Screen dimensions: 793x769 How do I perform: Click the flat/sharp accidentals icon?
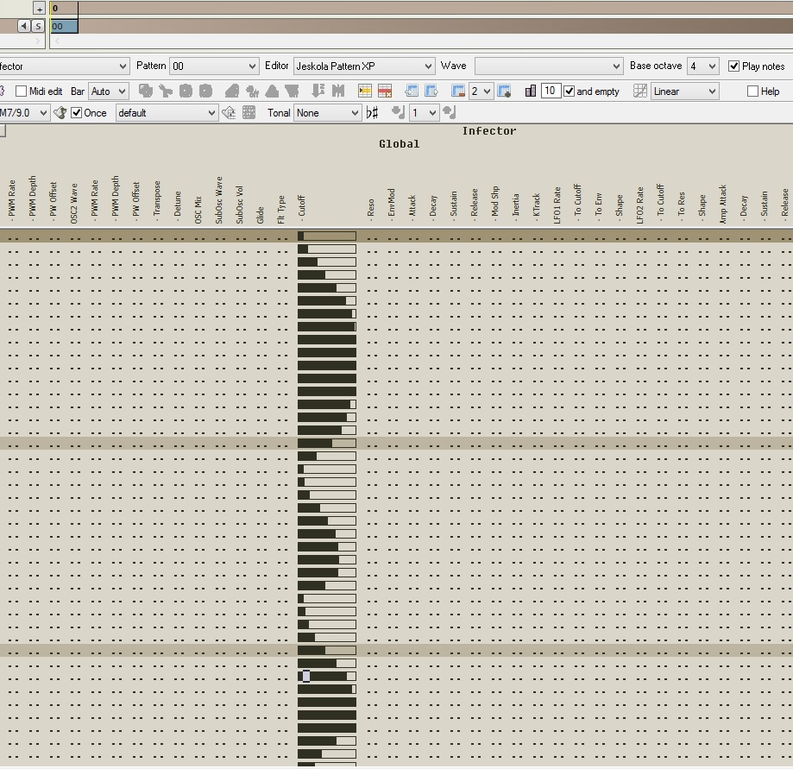pos(372,113)
